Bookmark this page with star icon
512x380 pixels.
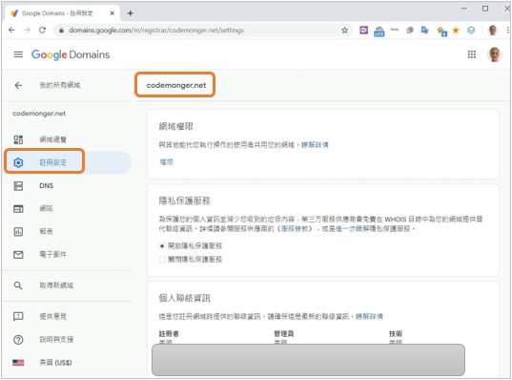pos(344,31)
